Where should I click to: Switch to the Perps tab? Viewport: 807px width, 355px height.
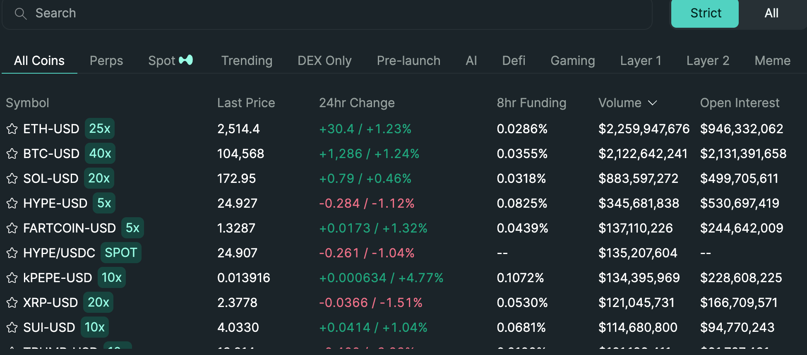point(106,60)
